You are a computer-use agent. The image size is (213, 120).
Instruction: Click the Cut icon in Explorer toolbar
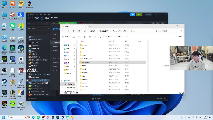pyautogui.click(x=74, y=37)
